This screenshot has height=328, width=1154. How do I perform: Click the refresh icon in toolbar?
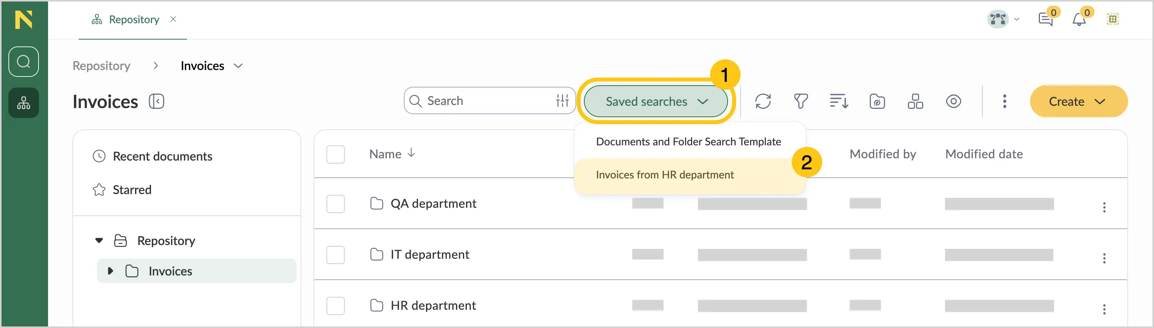[x=763, y=102]
